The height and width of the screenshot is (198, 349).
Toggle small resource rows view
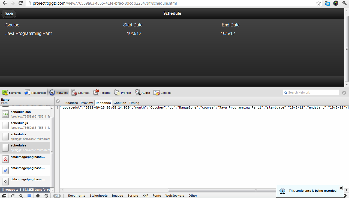click(x=29, y=196)
